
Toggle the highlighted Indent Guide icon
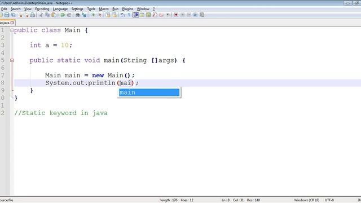135,15
